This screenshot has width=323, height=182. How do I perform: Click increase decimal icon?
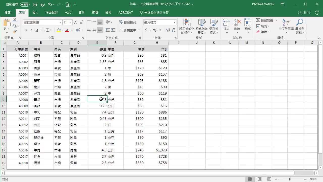point(168,30)
